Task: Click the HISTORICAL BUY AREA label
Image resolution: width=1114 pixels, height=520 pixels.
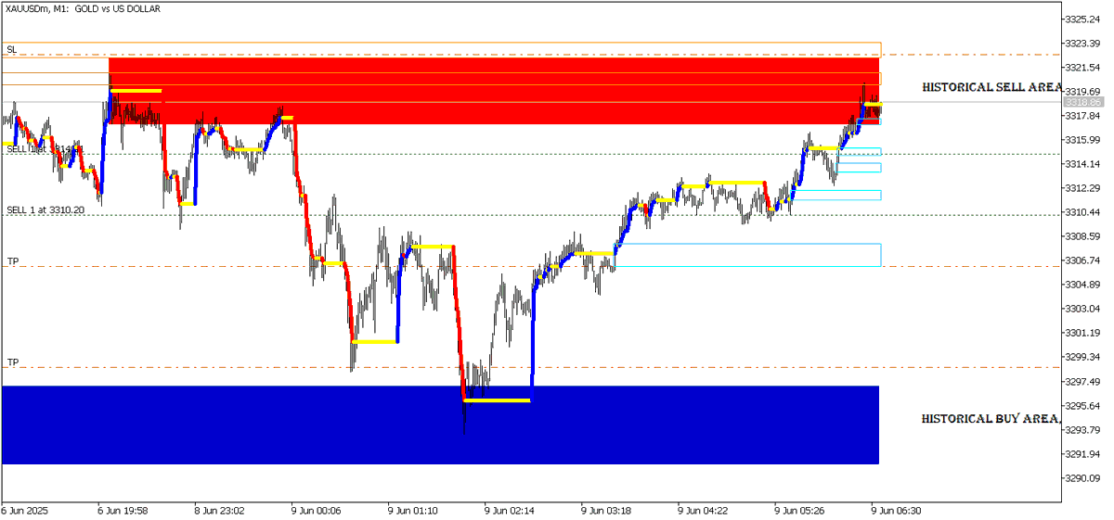Action: pyautogui.click(x=991, y=419)
